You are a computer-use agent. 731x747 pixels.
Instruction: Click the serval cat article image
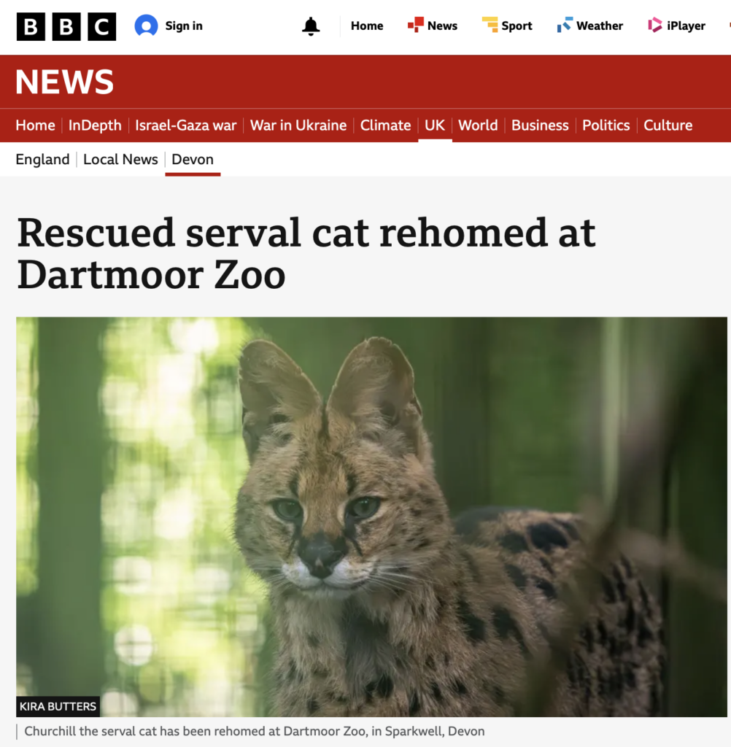371,517
